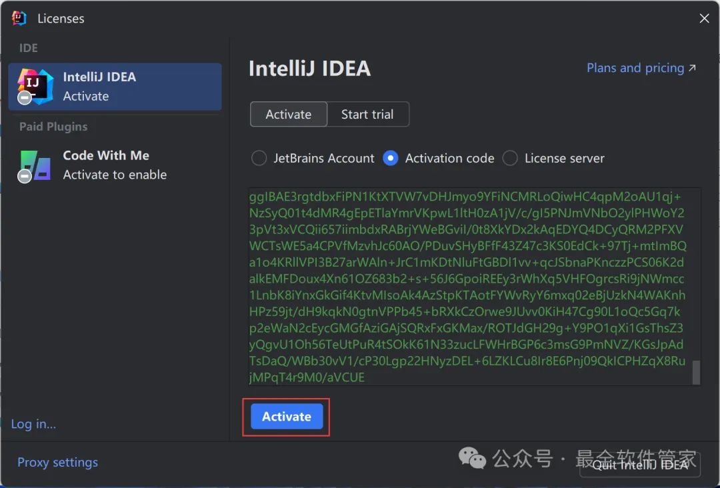This screenshot has width=720, height=488.
Task: Click the JetBrains logo in title bar
Action: pos(19,18)
